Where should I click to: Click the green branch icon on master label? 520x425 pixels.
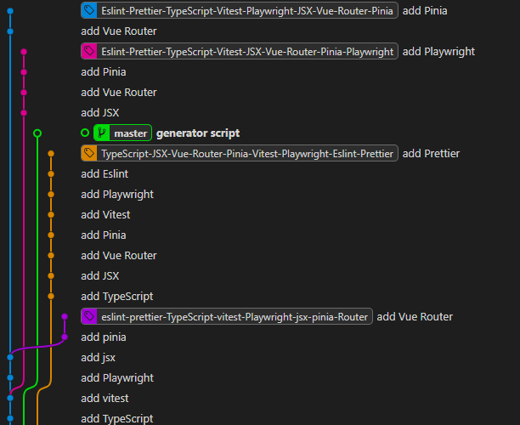click(102, 133)
